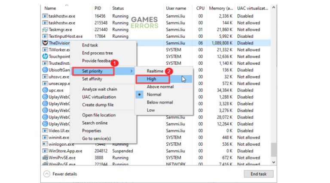
Task: Click the Taskmgr.exe process icon
Action: coord(45,30)
